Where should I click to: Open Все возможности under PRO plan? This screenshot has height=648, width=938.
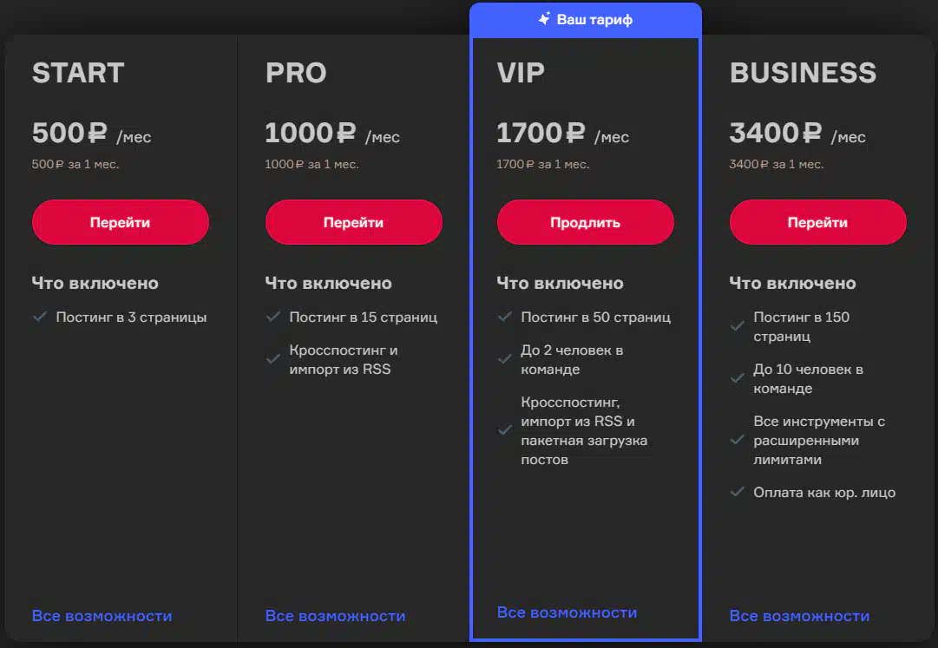coord(335,616)
